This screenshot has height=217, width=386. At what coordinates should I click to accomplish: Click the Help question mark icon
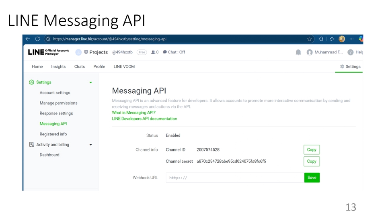coord(350,52)
